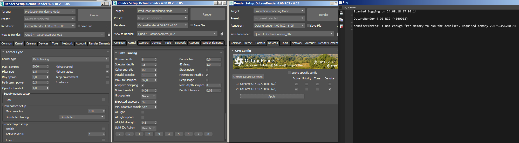Open Distributed tracing dropdown
The height and width of the screenshot is (143, 519).
tap(82, 117)
